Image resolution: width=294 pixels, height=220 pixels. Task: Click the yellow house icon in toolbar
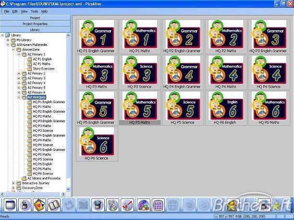coord(233,205)
